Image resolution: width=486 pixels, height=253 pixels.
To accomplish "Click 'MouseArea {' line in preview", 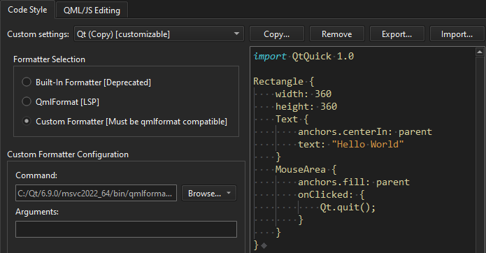I will coord(306,170).
